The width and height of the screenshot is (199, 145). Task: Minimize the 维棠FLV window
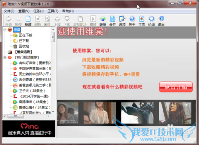coord(172,3)
